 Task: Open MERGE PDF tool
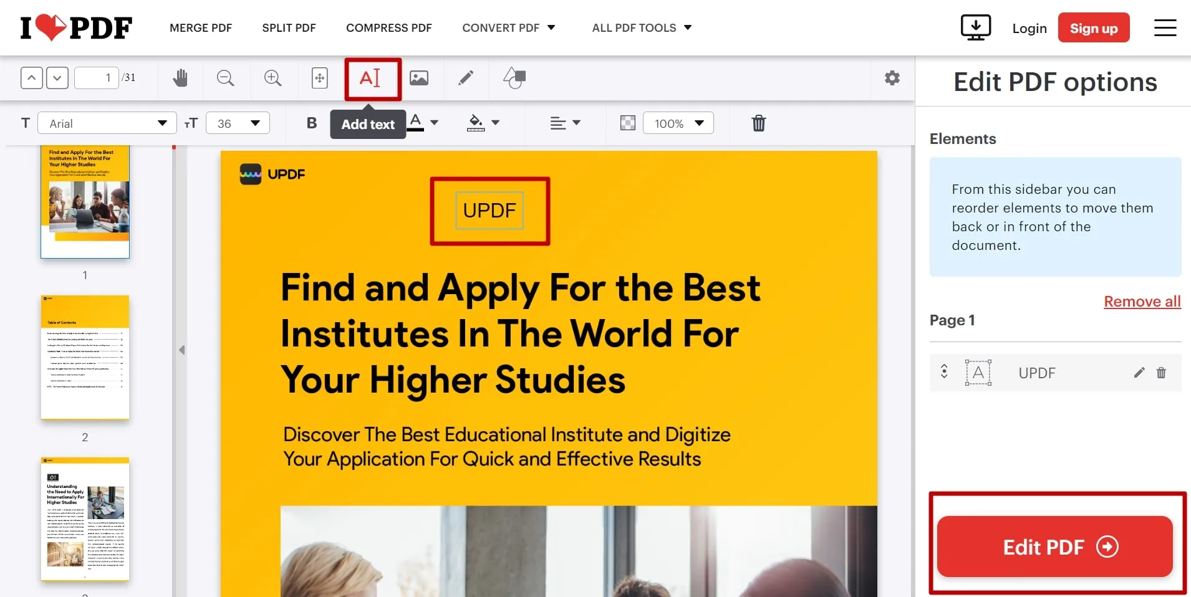(201, 28)
